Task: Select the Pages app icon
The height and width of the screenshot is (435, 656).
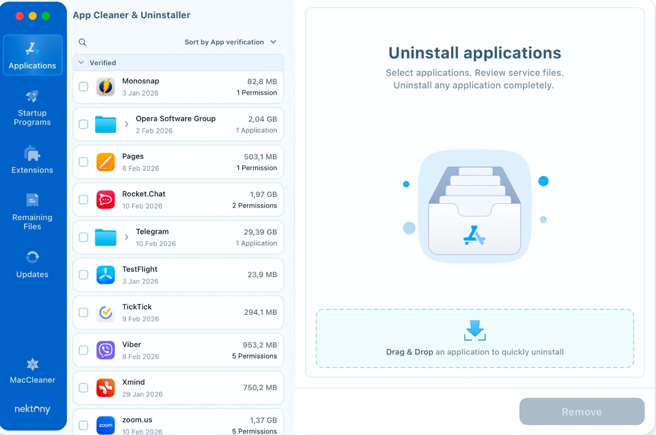Action: click(x=106, y=162)
